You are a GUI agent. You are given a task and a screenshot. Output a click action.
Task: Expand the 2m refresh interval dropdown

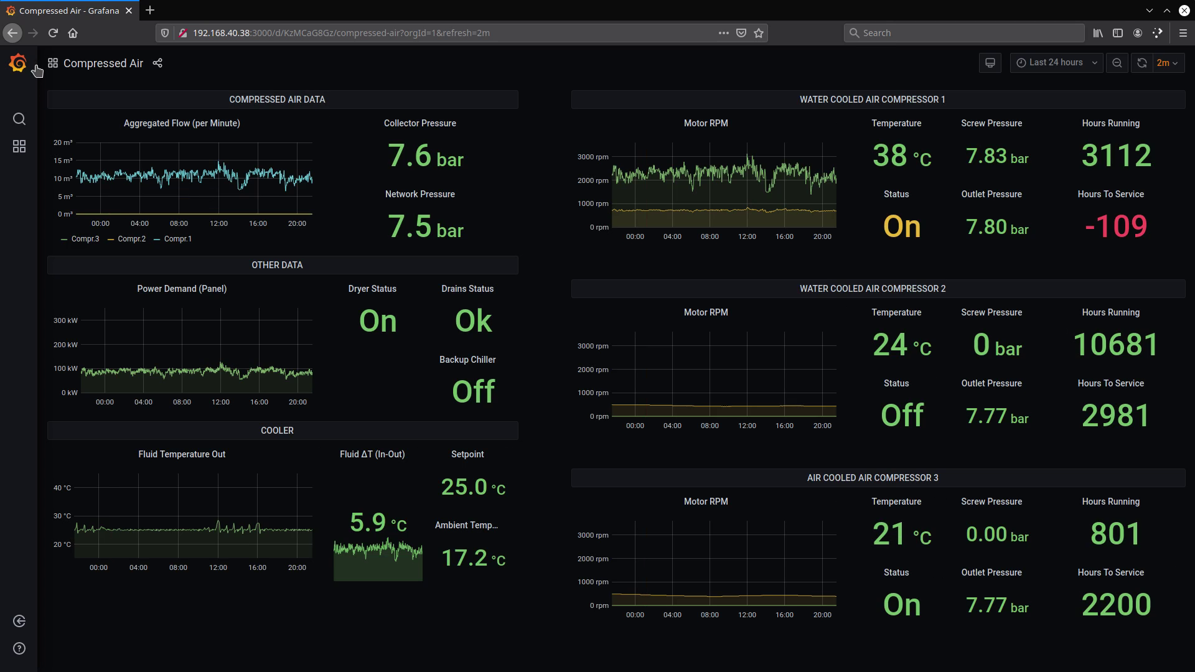[x=1167, y=63]
